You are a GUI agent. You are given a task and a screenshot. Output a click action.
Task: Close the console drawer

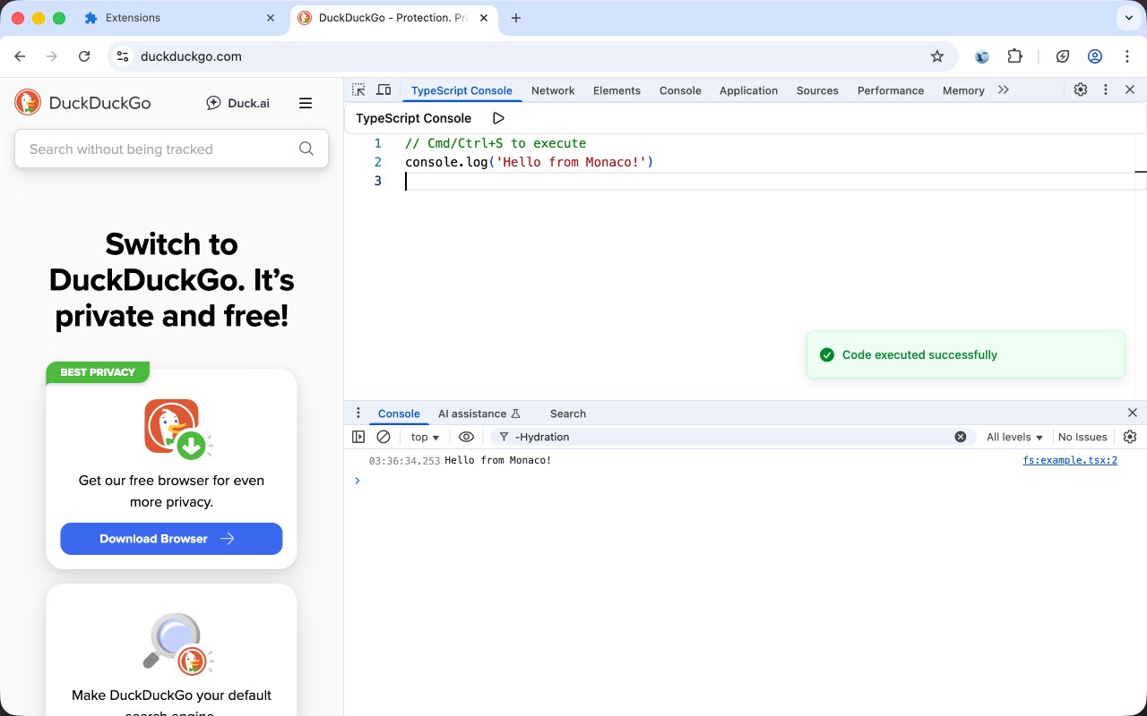(x=1133, y=413)
